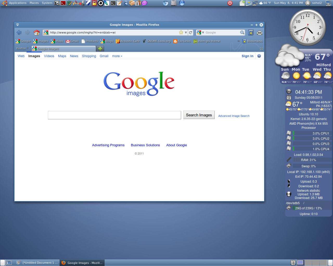Open the Firefox home page button
The width and height of the screenshot is (333, 266).
[x=37, y=32]
